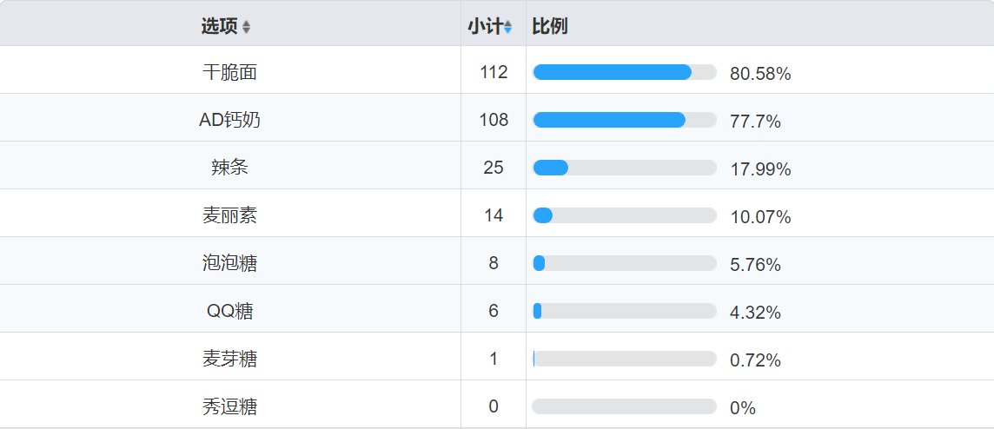Click the 麦芽糖 option label
Viewport: 994px width, 429px height.
click(229, 359)
